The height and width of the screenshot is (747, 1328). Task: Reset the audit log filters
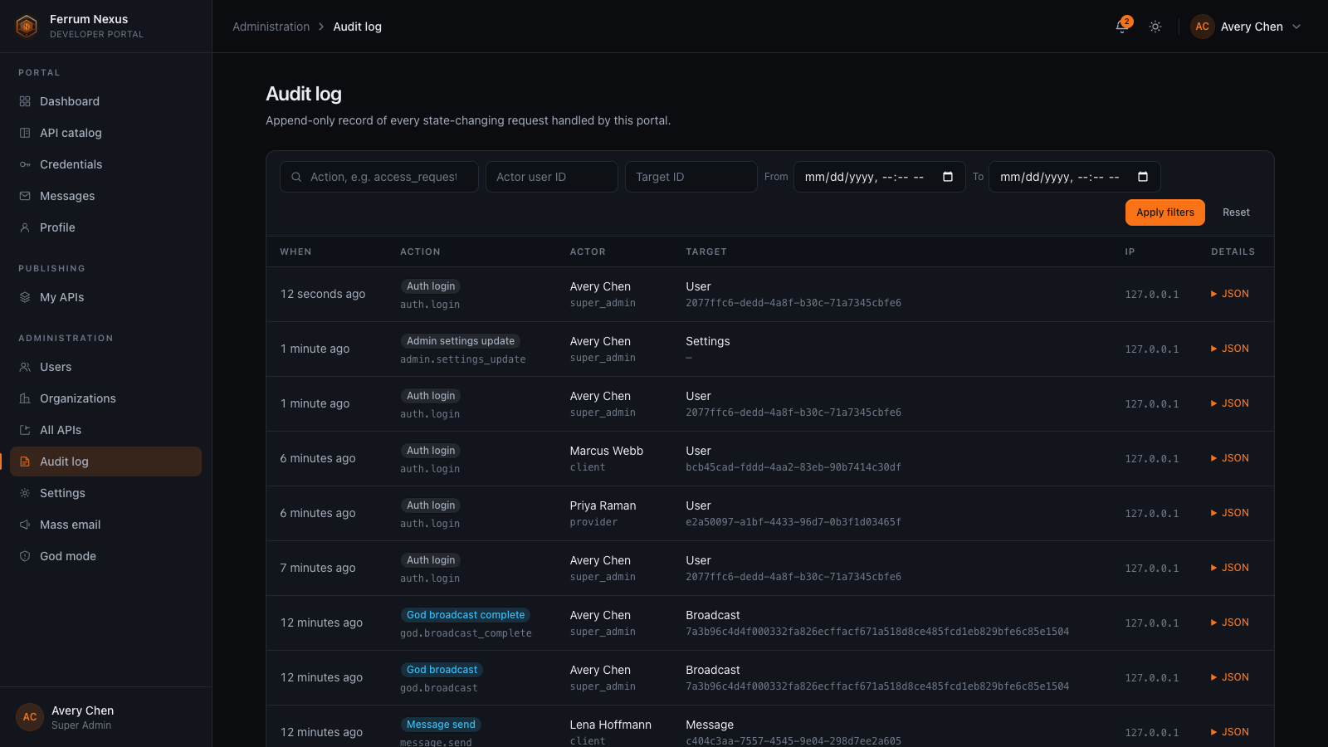(x=1236, y=212)
